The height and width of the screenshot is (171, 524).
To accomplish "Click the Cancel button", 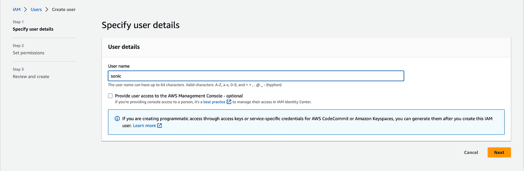I will [471, 153].
